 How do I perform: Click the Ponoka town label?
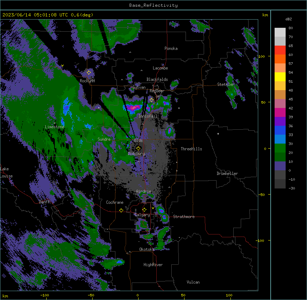[x=171, y=48]
